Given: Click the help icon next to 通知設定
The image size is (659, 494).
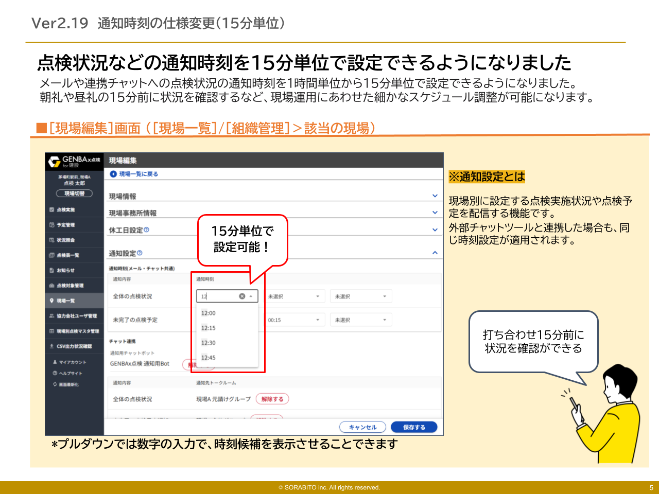Looking at the screenshot, I should tap(140, 253).
